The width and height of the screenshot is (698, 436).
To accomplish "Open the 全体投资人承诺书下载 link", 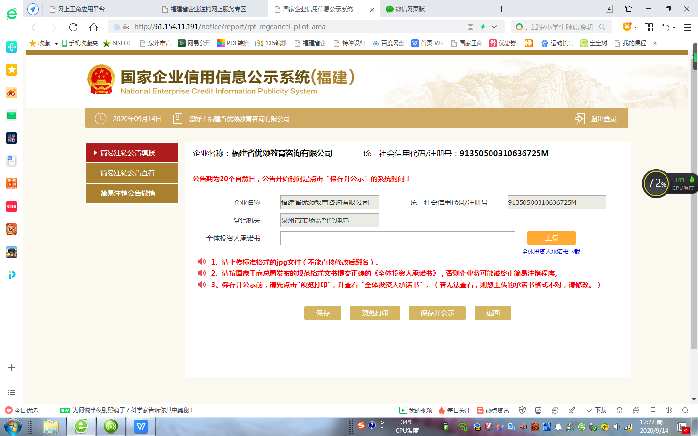I will click(551, 252).
